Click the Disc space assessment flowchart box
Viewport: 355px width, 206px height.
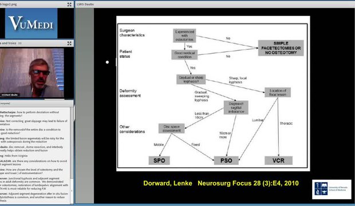coord(171,128)
